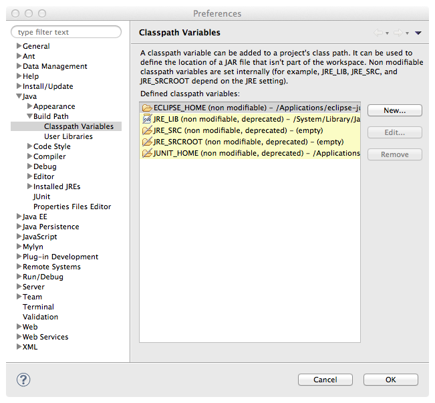Confirm preferences with OK button
The height and width of the screenshot is (403, 435).
tap(391, 380)
